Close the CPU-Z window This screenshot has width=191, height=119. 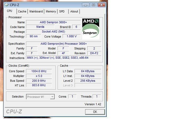pyautogui.click(x=101, y=5)
